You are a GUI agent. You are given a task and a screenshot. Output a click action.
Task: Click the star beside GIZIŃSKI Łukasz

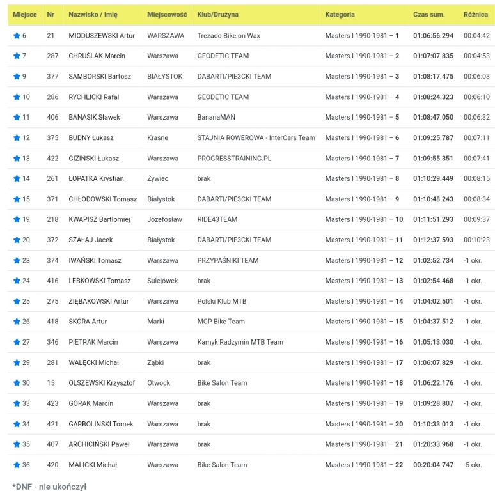point(17,158)
